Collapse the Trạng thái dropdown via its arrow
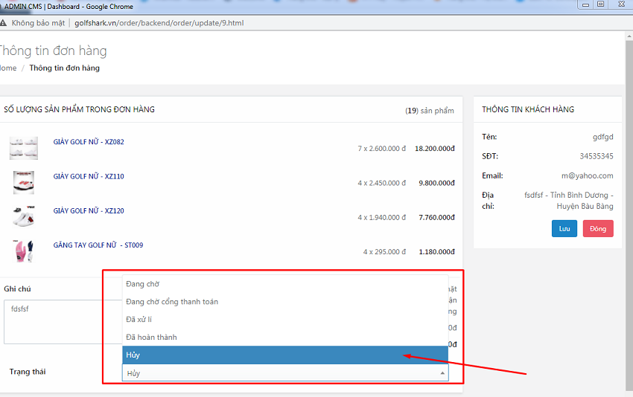This screenshot has width=633, height=397. coord(442,373)
